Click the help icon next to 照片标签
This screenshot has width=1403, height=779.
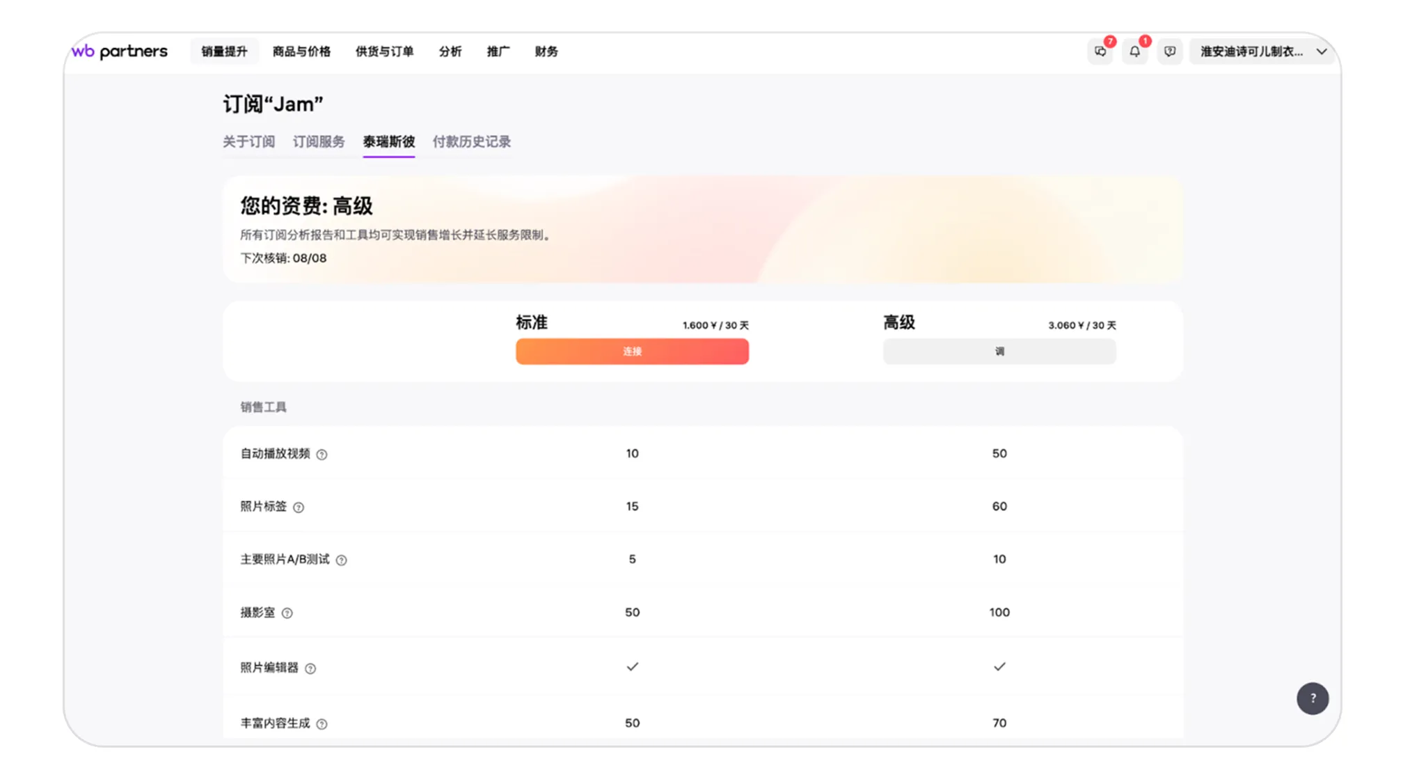pos(299,507)
